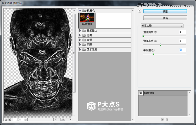This screenshot has width=196, height=125.
Task: Click the 取消 cancel button
Action: (165, 18)
